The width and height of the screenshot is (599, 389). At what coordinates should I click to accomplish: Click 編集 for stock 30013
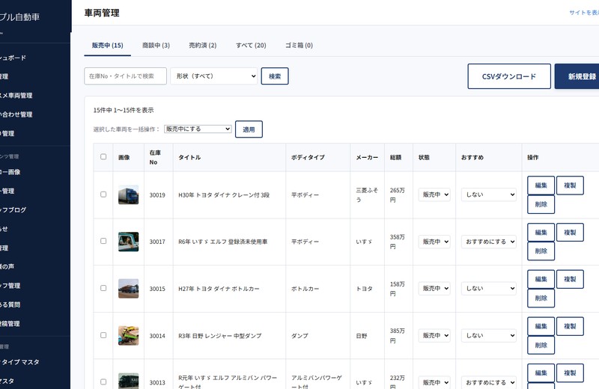(x=541, y=373)
